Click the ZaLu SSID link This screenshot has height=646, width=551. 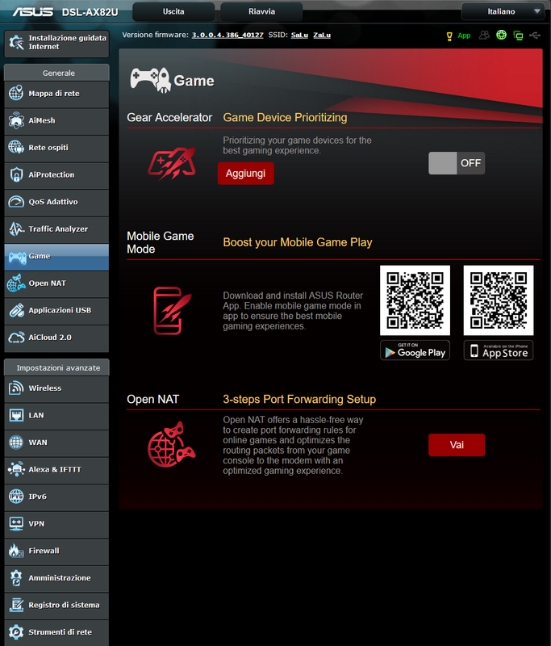[322, 35]
